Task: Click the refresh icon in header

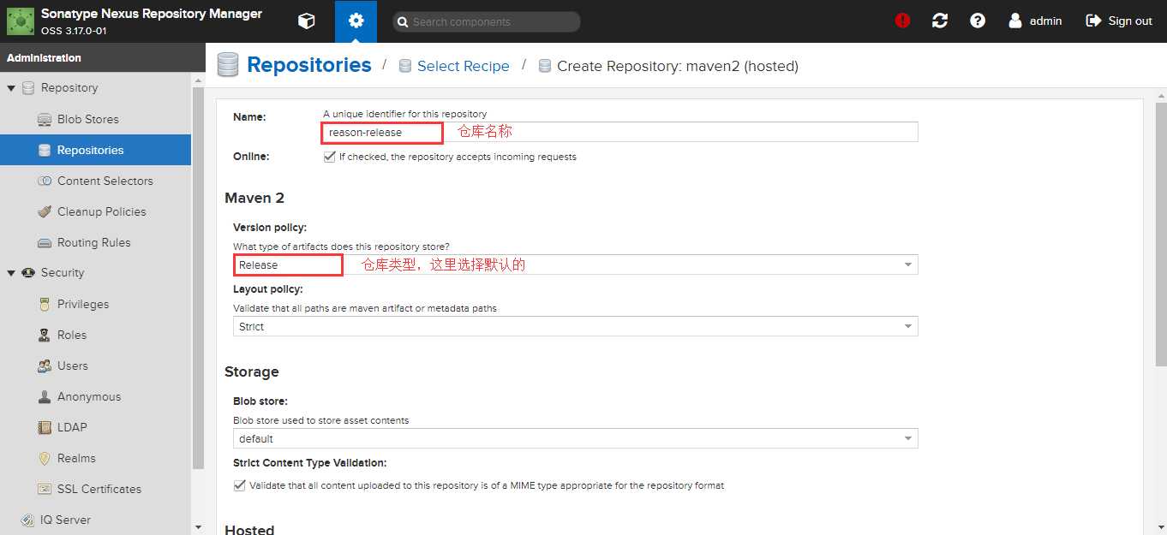Action: (x=940, y=21)
